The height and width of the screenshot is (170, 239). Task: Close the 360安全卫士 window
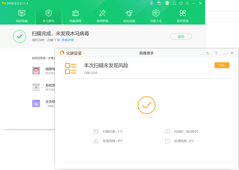200,3
